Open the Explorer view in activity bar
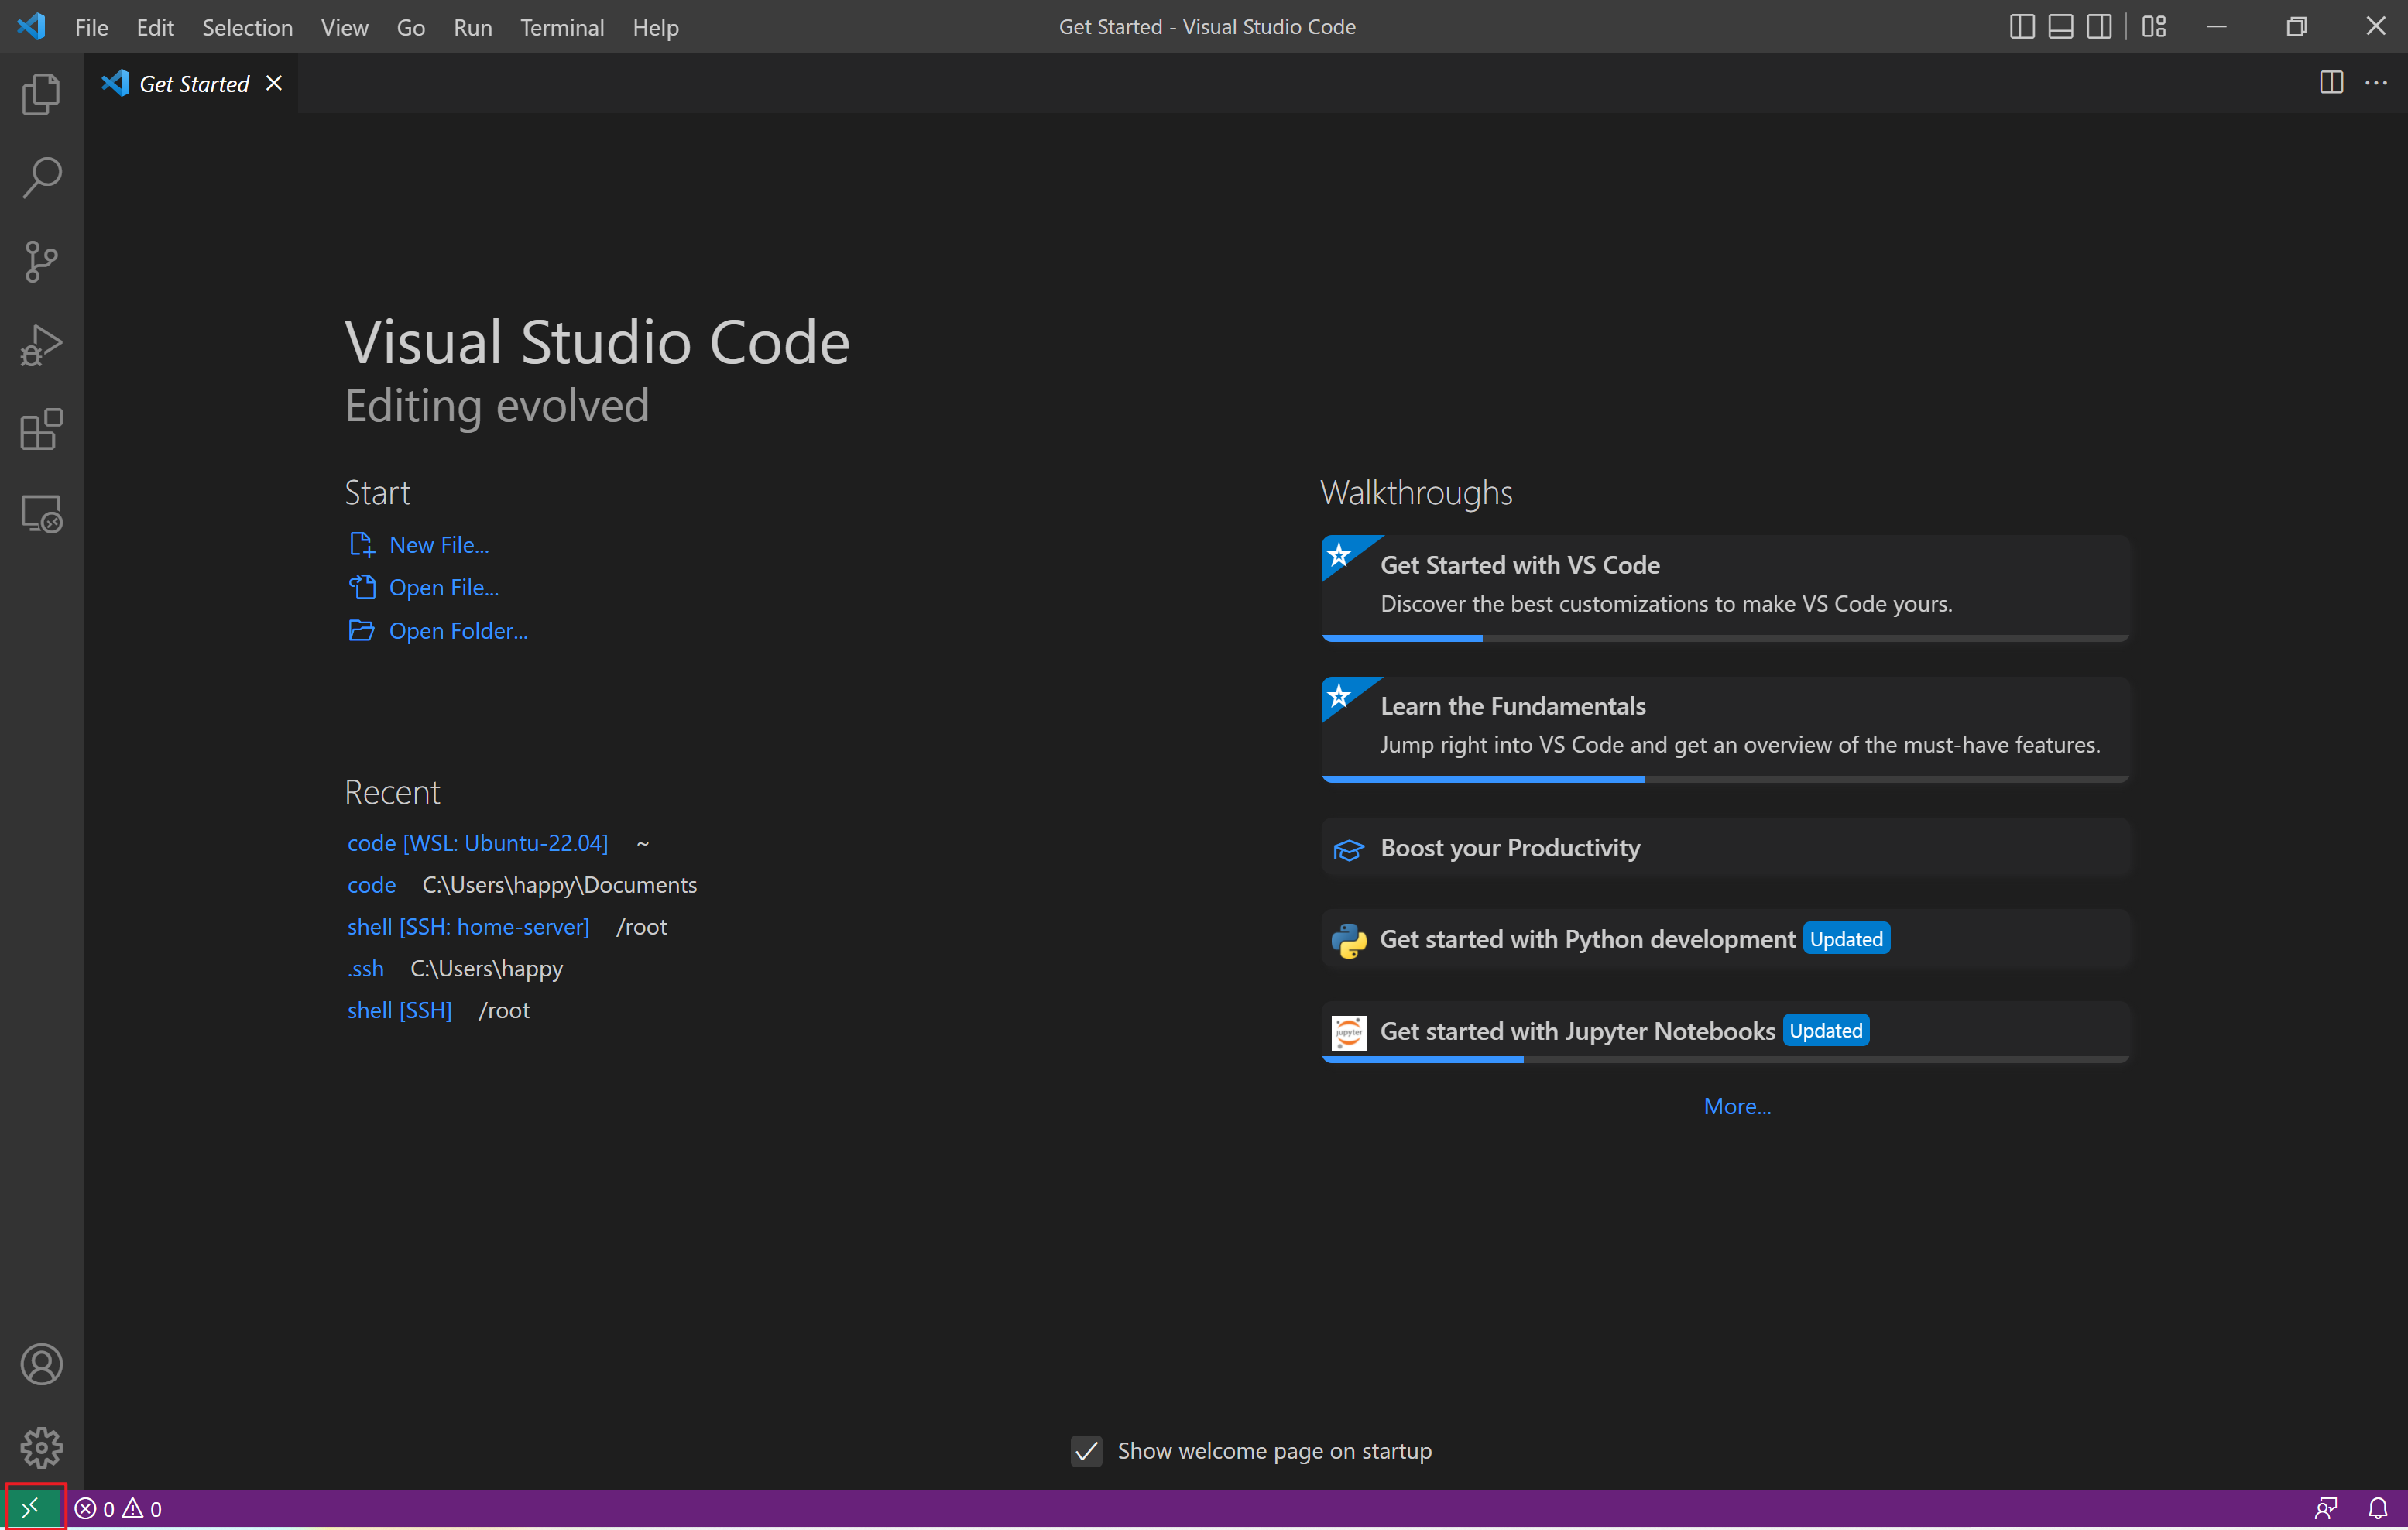This screenshot has height=1530, width=2408. [41, 94]
